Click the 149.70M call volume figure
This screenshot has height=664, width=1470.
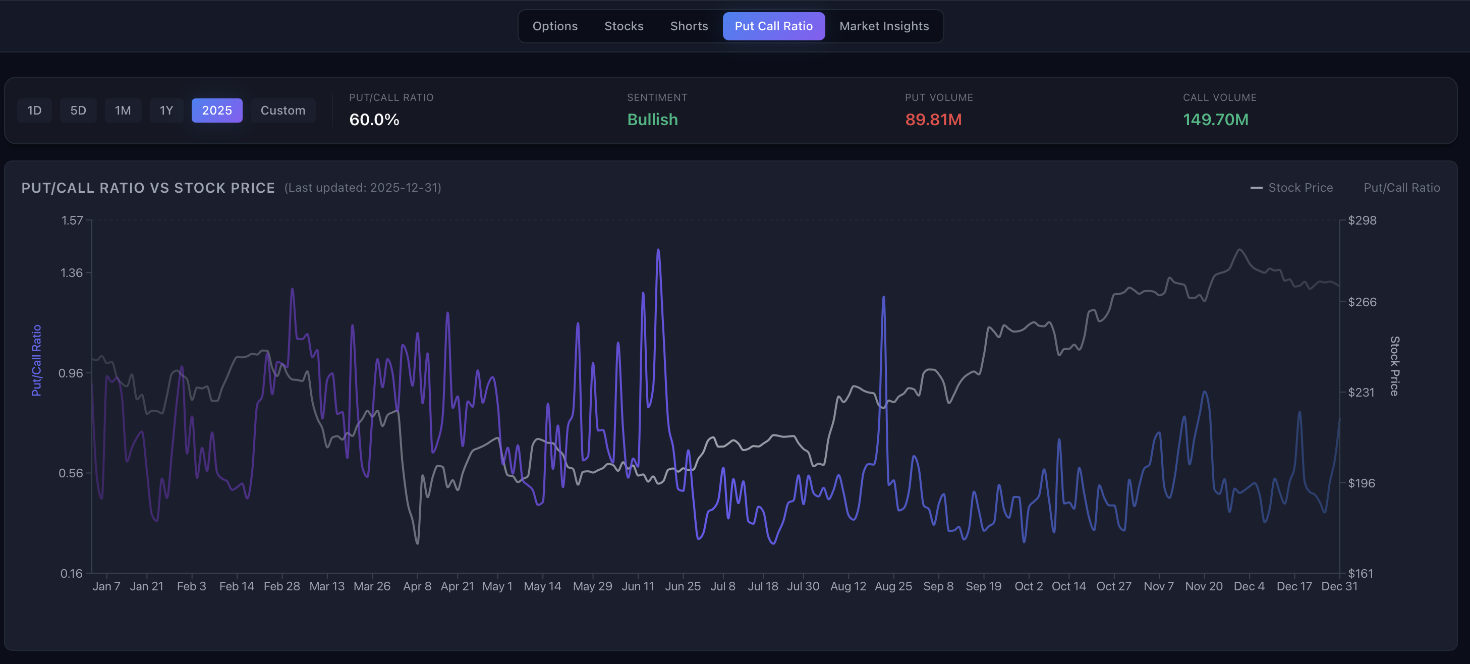click(x=1215, y=120)
